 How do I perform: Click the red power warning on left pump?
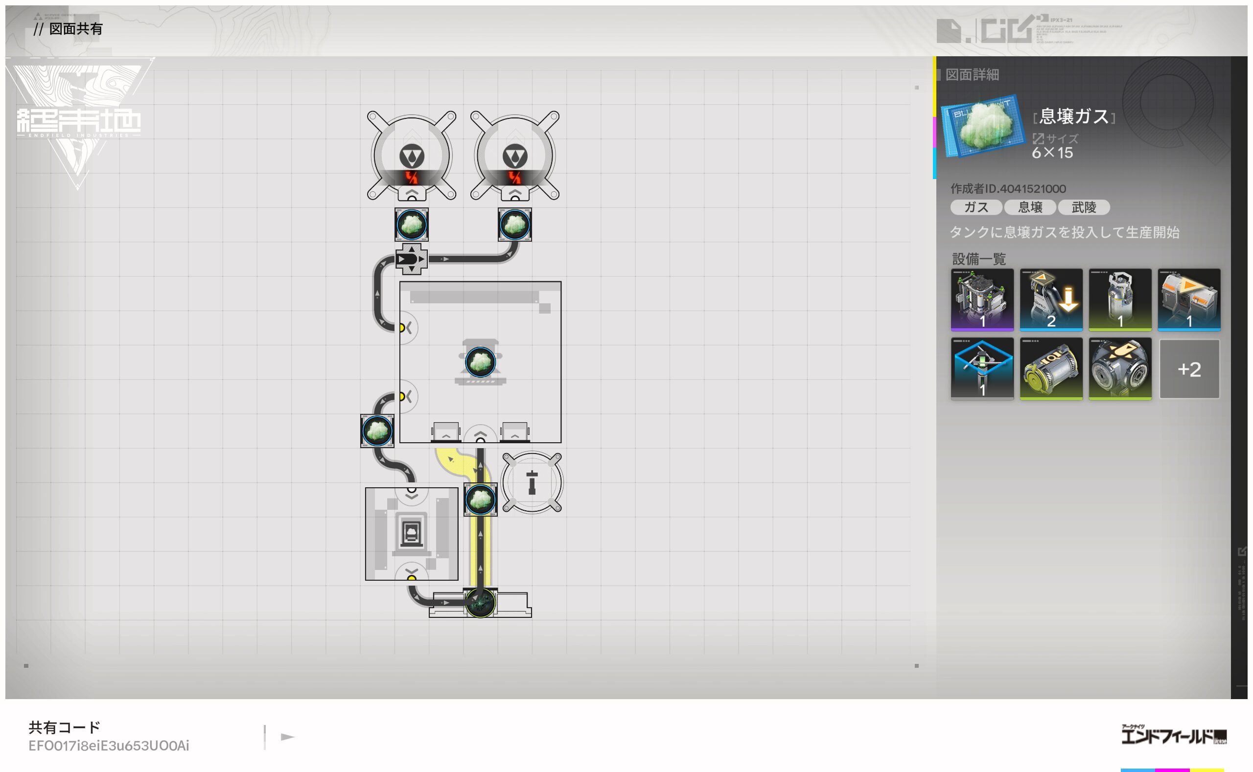tap(412, 178)
